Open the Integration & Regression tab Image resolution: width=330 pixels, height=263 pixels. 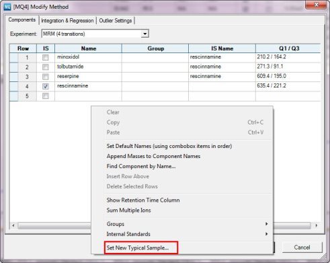pyautogui.click(x=67, y=21)
